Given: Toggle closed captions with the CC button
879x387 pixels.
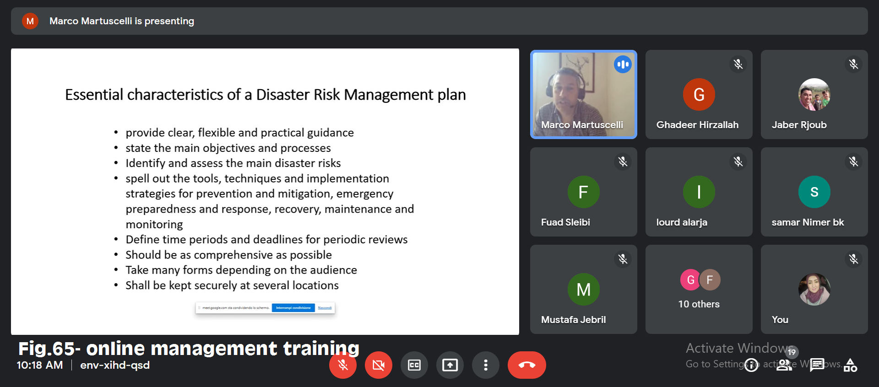Looking at the screenshot, I should click(x=414, y=365).
